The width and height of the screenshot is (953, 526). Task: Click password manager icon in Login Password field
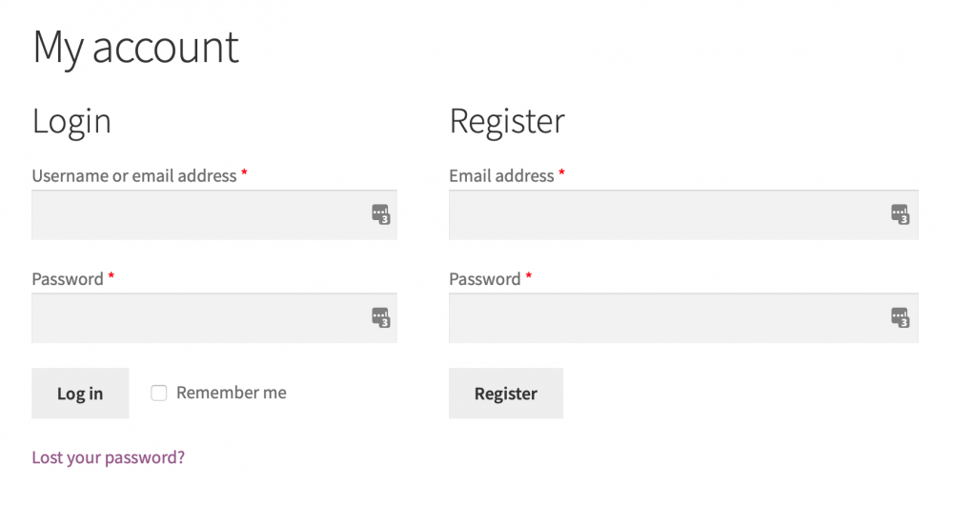(380, 317)
